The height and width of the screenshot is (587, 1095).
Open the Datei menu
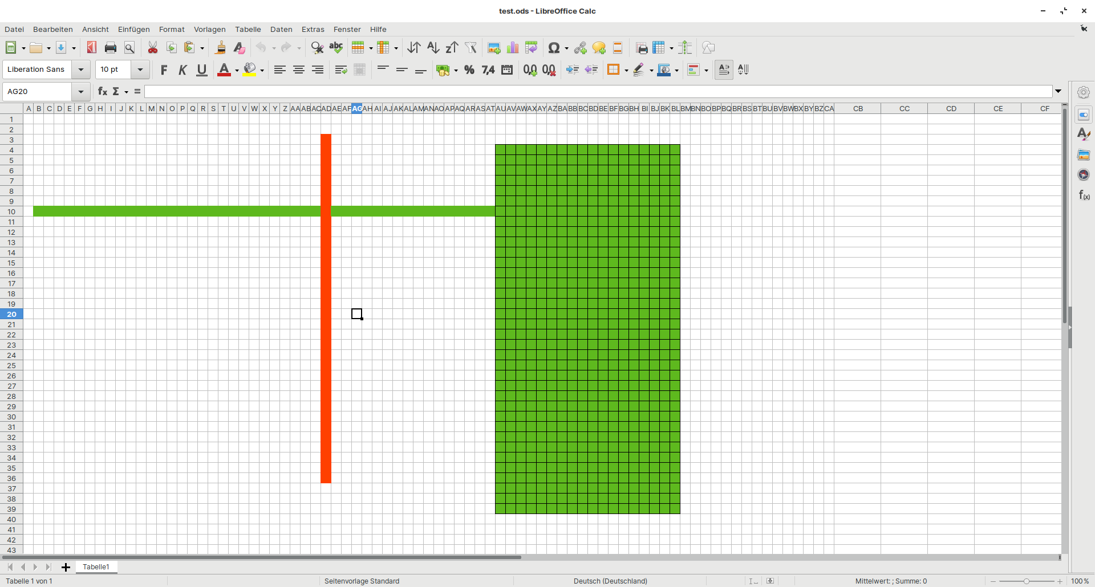pos(14,29)
